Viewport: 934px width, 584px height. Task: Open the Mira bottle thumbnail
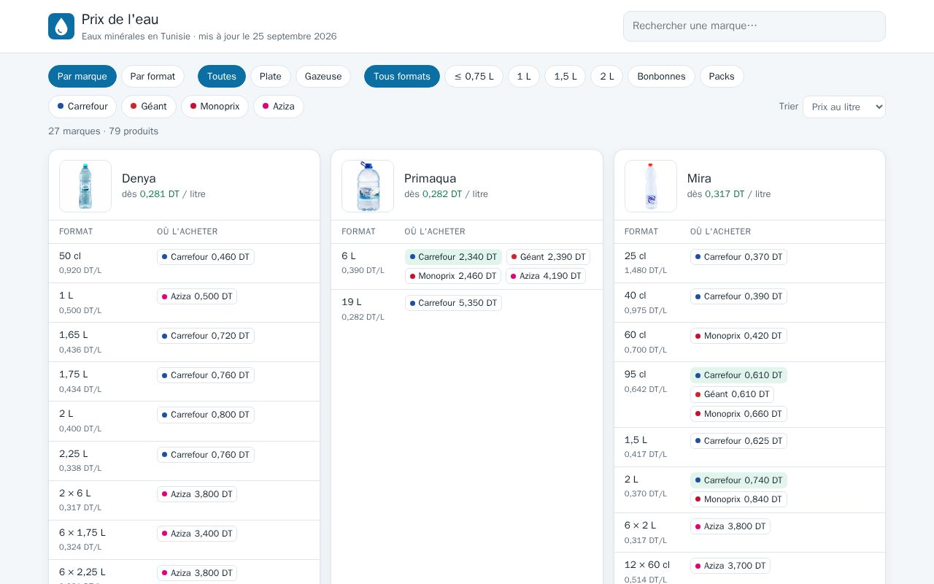651,186
